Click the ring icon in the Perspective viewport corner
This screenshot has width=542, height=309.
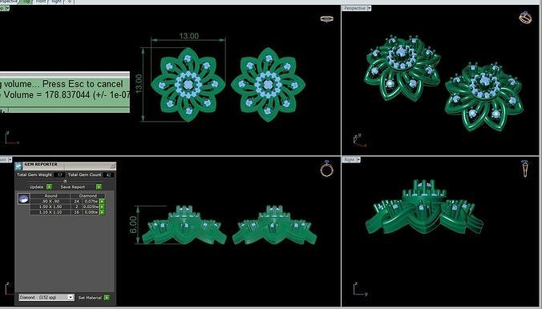[x=525, y=18]
